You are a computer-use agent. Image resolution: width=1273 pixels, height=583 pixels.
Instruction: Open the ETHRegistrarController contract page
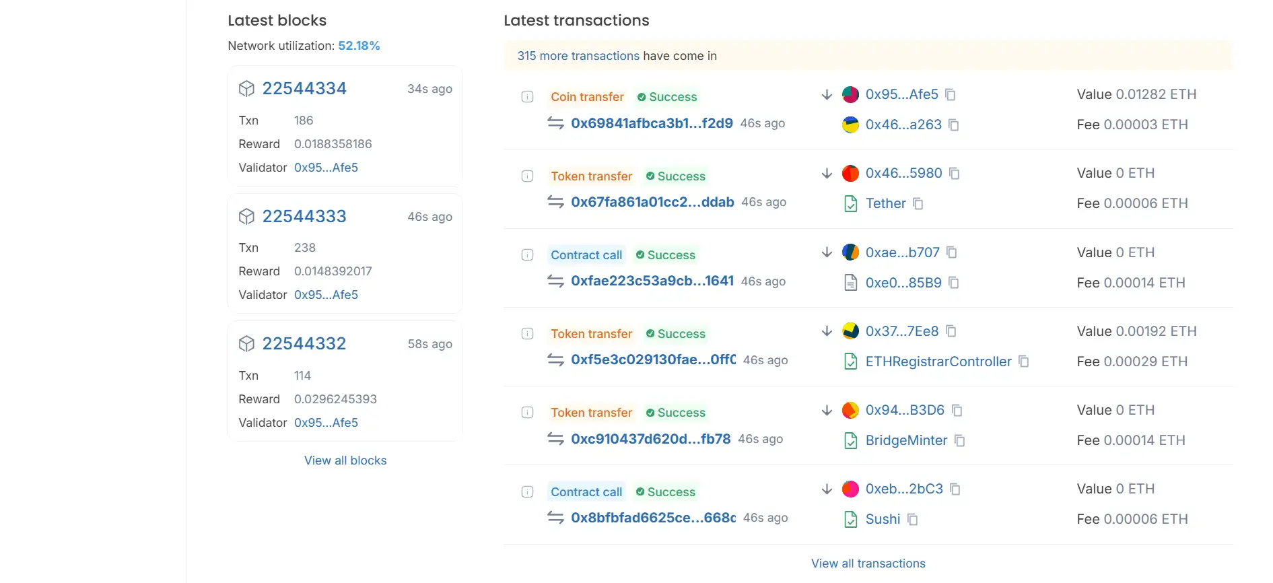938,362
